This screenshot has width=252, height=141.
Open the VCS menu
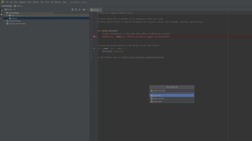pyautogui.click(x=52, y=2)
